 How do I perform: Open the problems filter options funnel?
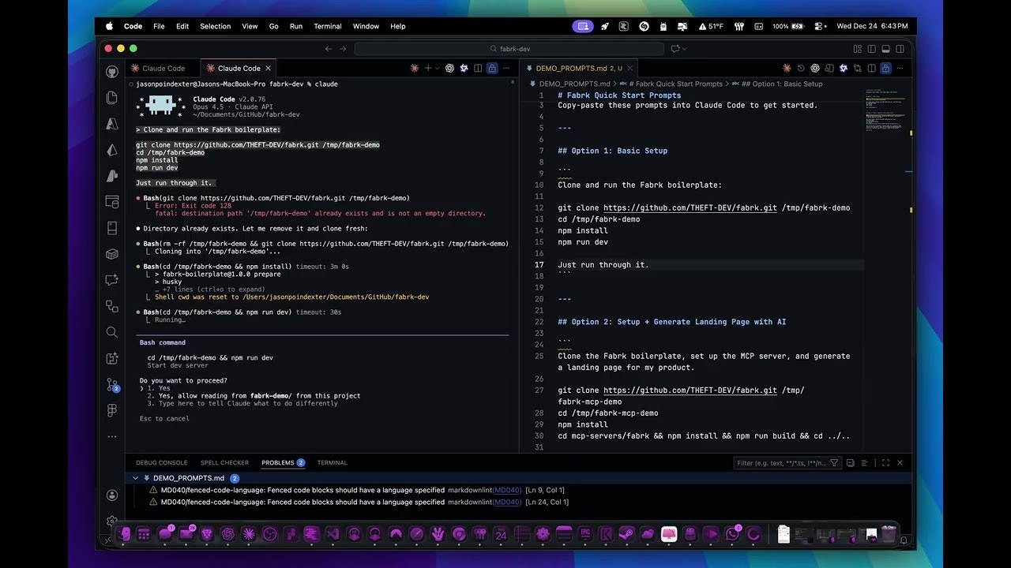835,463
